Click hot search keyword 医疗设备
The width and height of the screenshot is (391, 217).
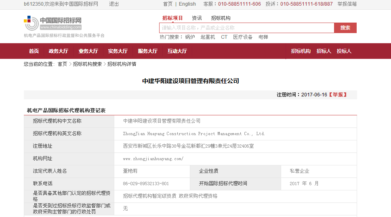point(242,37)
